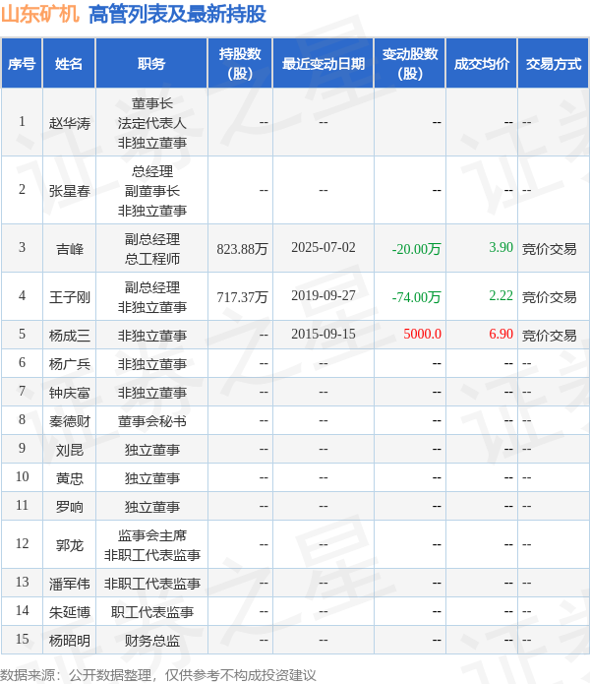
Task: Click the position 职工代表监事 for 朱延博
Action: pos(152,612)
